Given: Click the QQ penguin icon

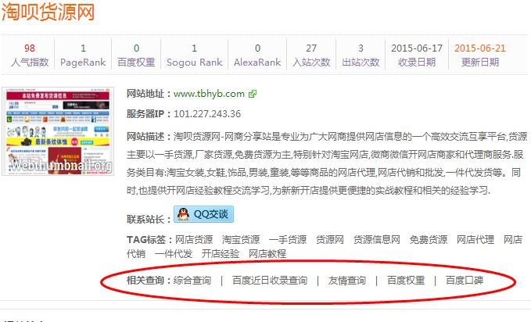Looking at the screenshot, I should pos(182,214).
